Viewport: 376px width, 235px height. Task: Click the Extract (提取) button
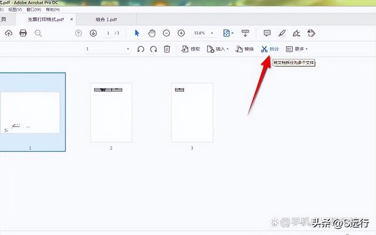click(190, 49)
